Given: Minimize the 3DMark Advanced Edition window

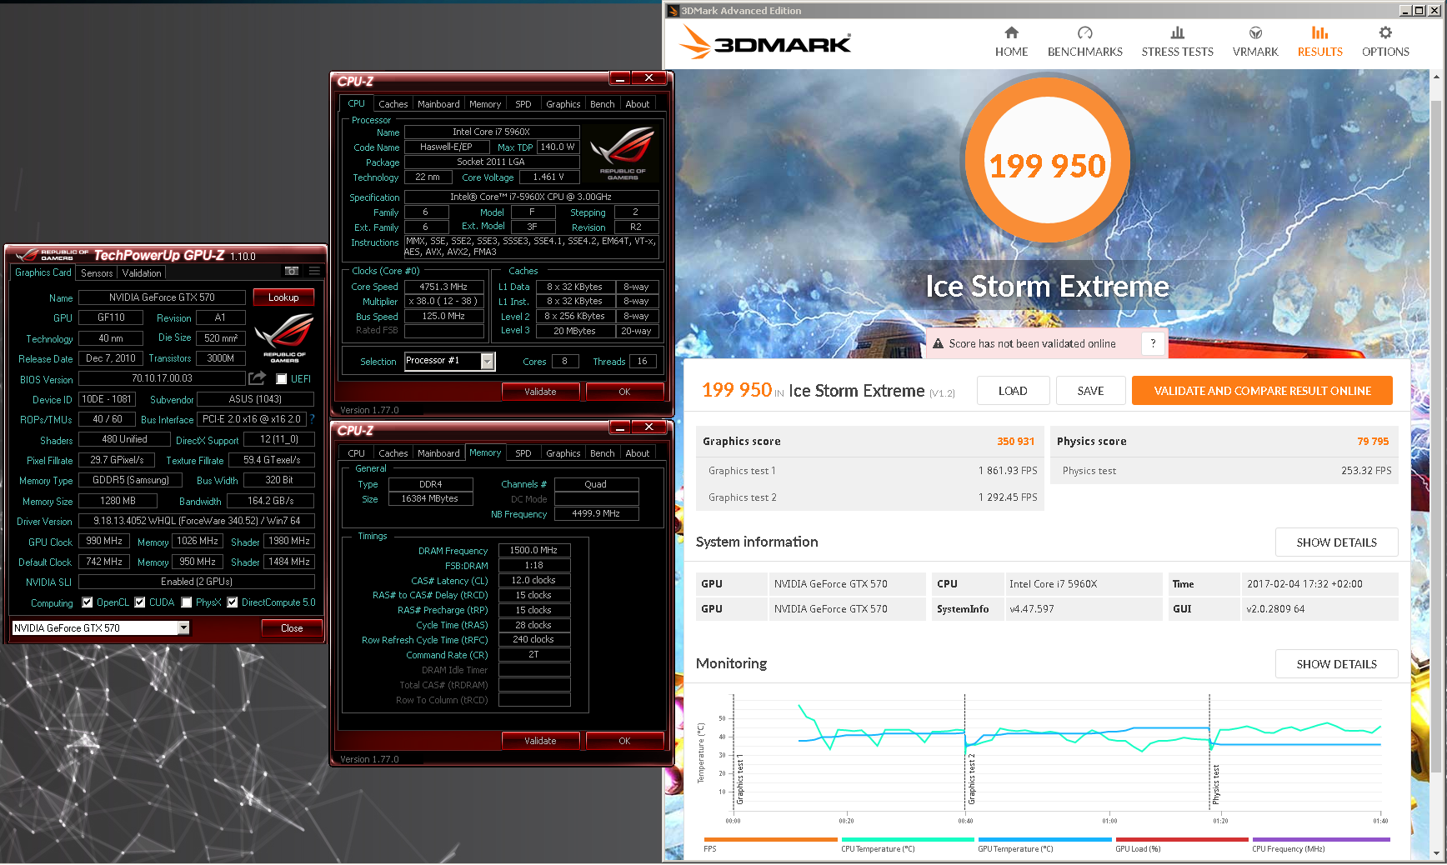Looking at the screenshot, I should [x=1405, y=10].
